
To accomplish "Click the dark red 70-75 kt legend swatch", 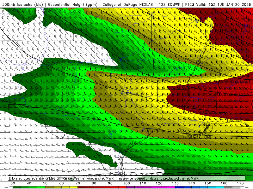I will (82, 187).
